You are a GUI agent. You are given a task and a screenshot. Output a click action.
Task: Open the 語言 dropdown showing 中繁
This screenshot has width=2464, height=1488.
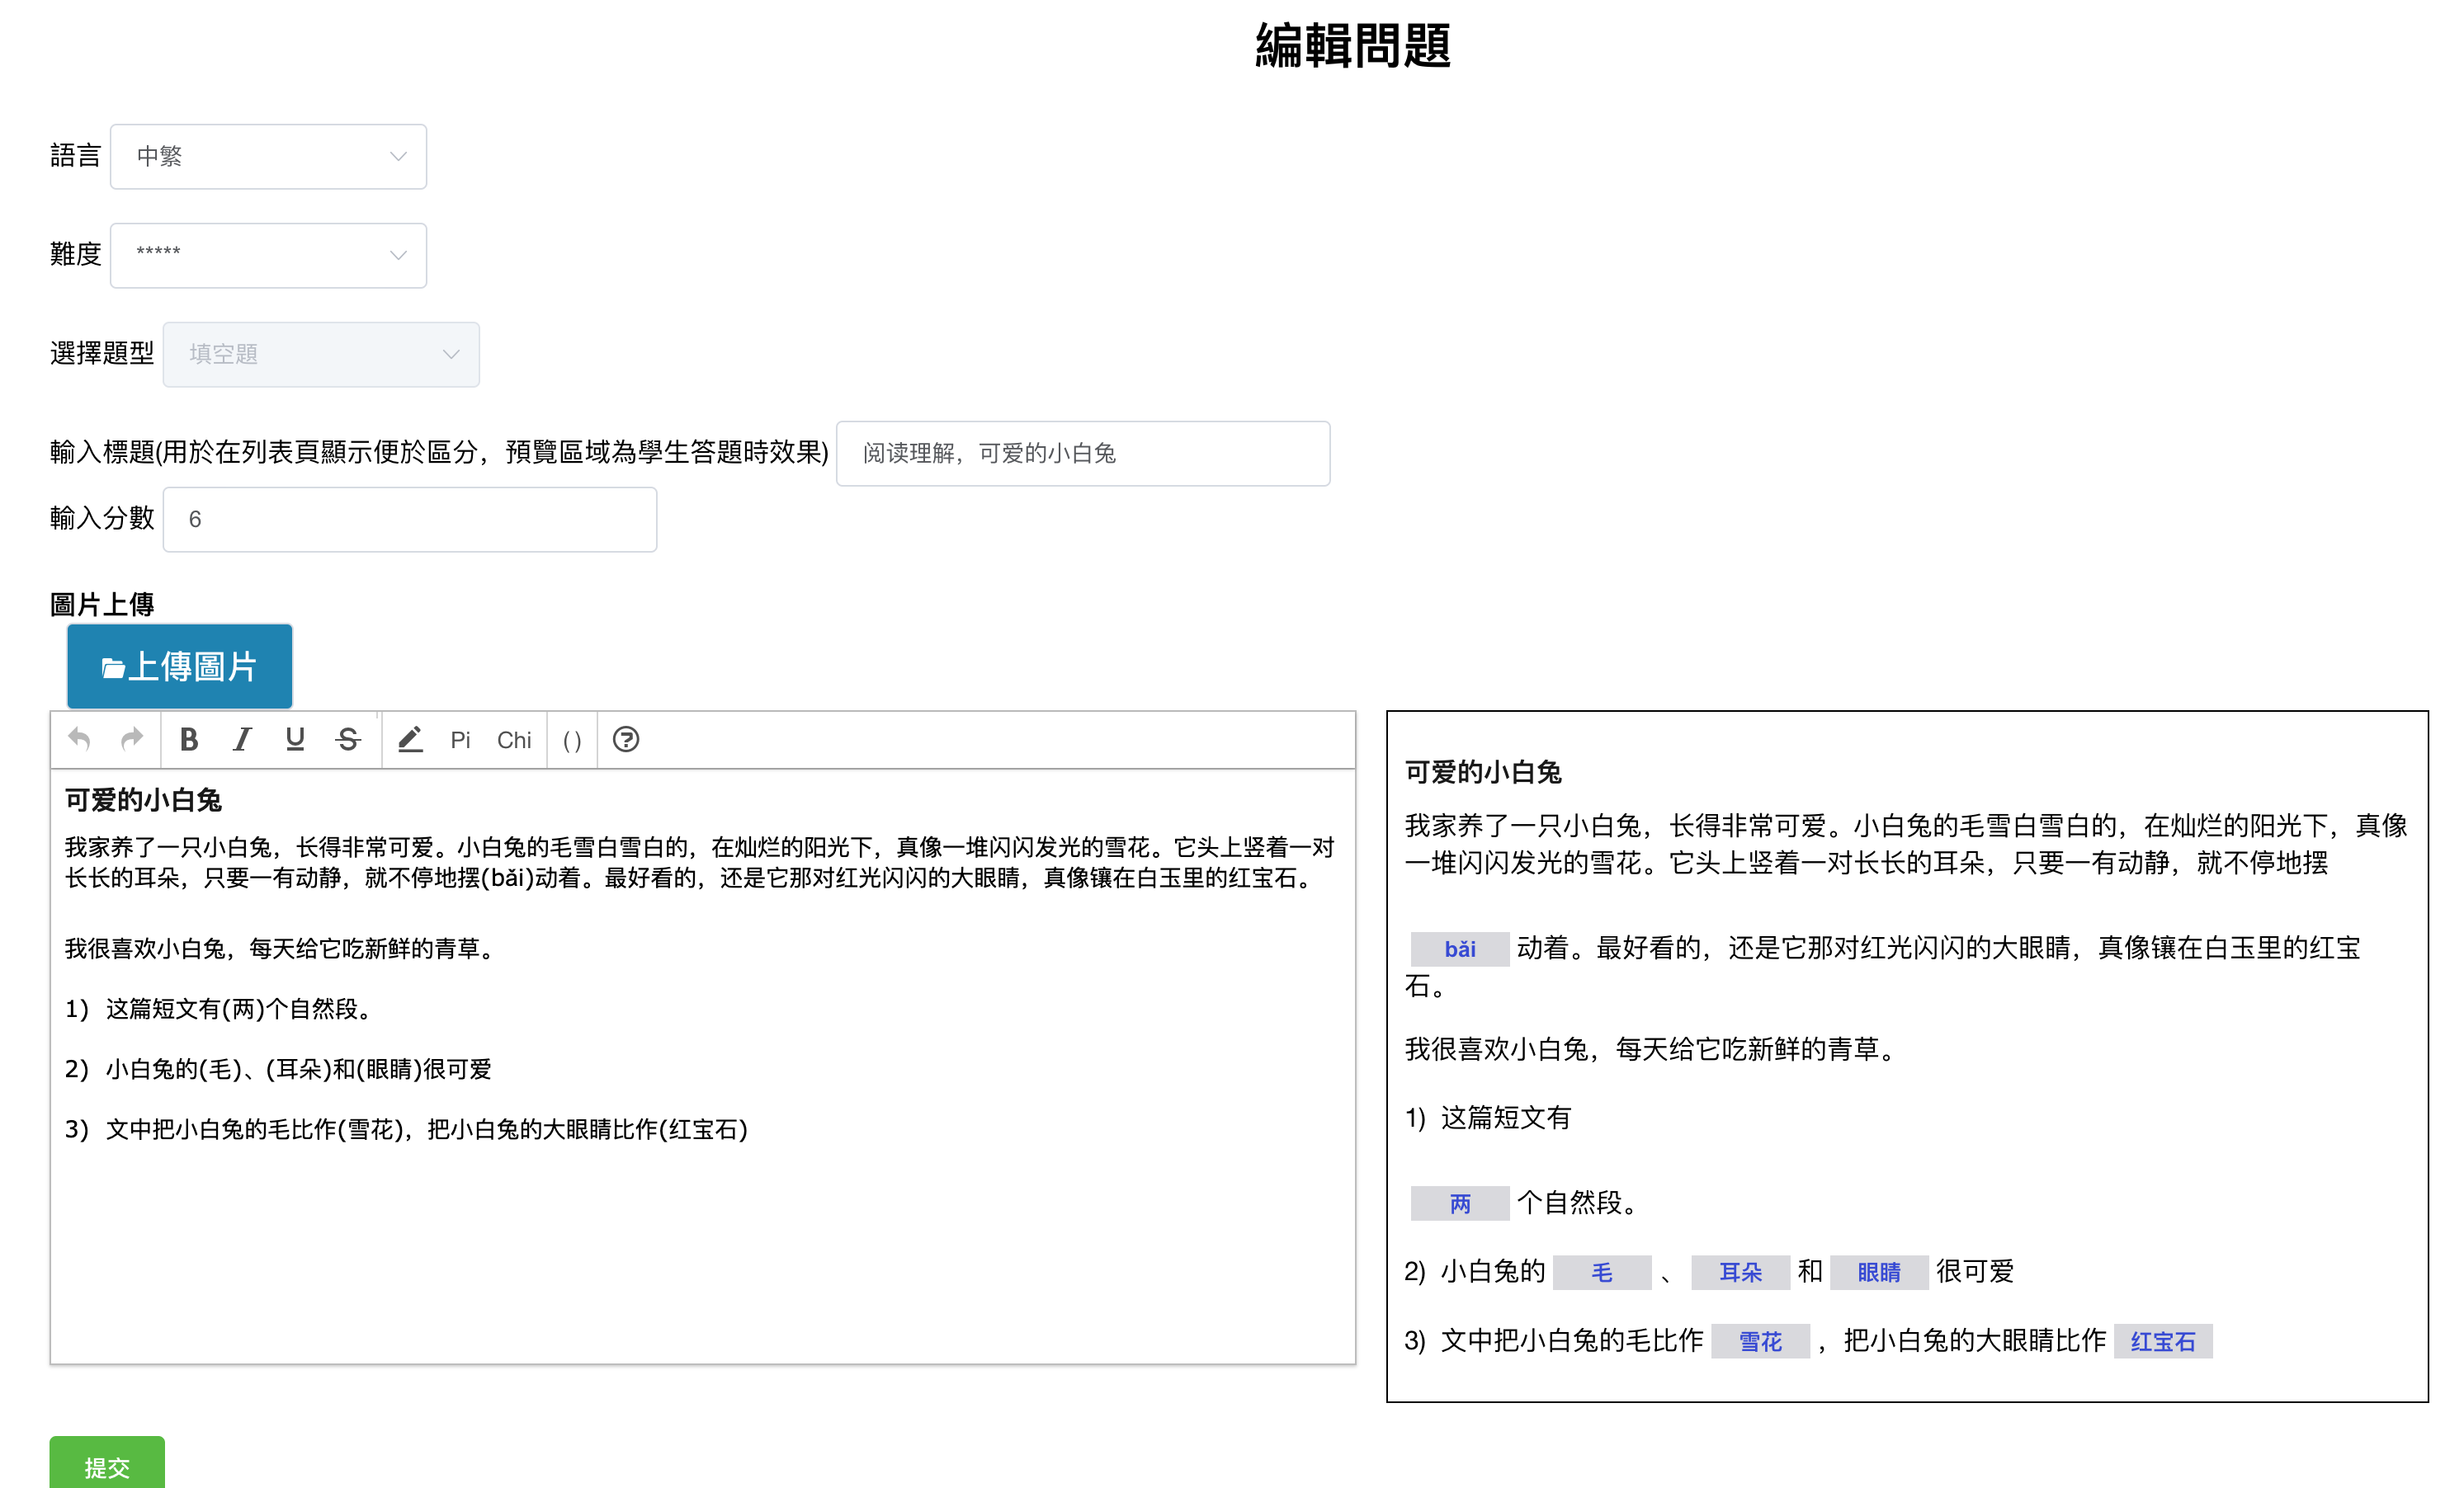click(x=268, y=157)
